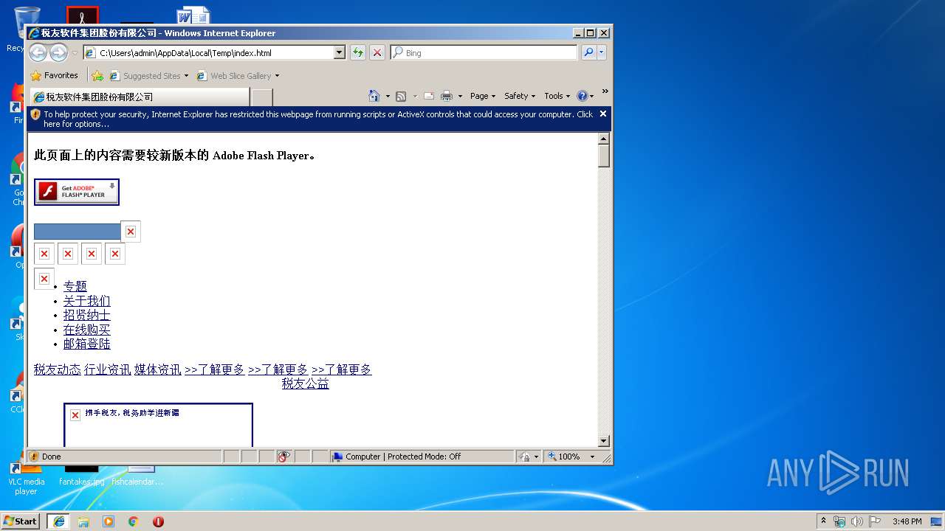
Task: Go back with the Back arrow button
Action: click(x=38, y=52)
